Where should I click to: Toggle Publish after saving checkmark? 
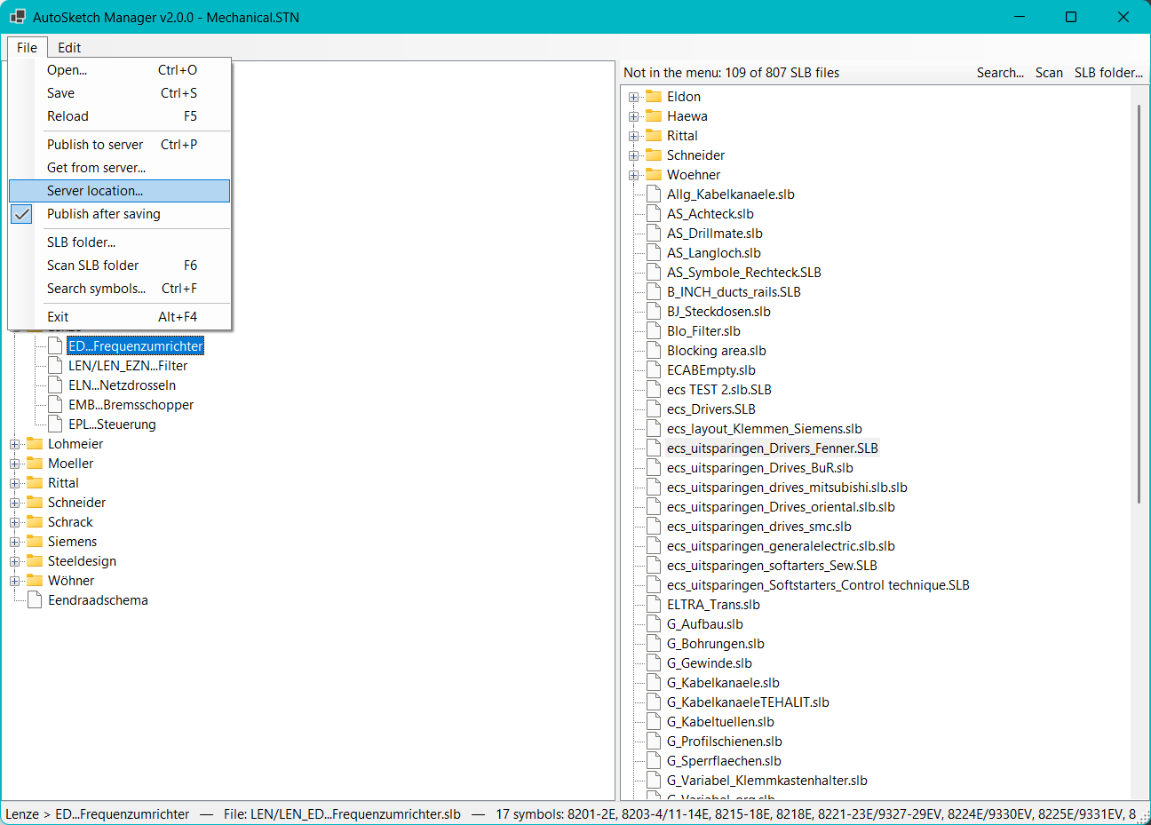point(120,214)
